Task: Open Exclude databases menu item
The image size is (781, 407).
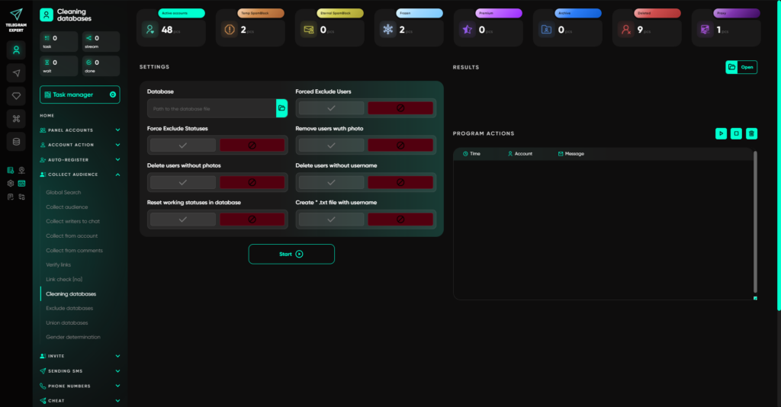Action: tap(69, 308)
